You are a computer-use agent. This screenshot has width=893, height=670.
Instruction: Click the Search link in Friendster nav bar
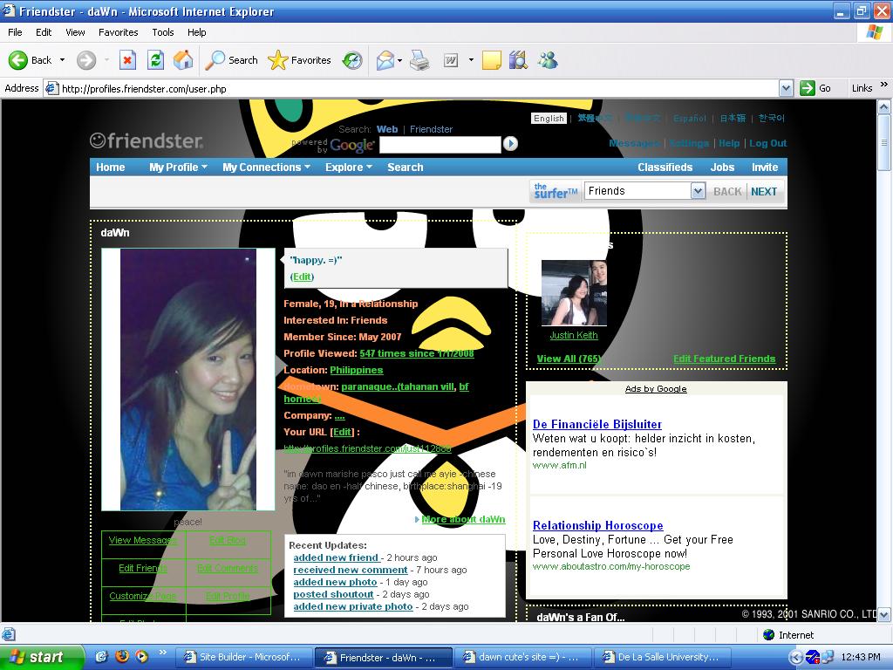click(x=405, y=167)
